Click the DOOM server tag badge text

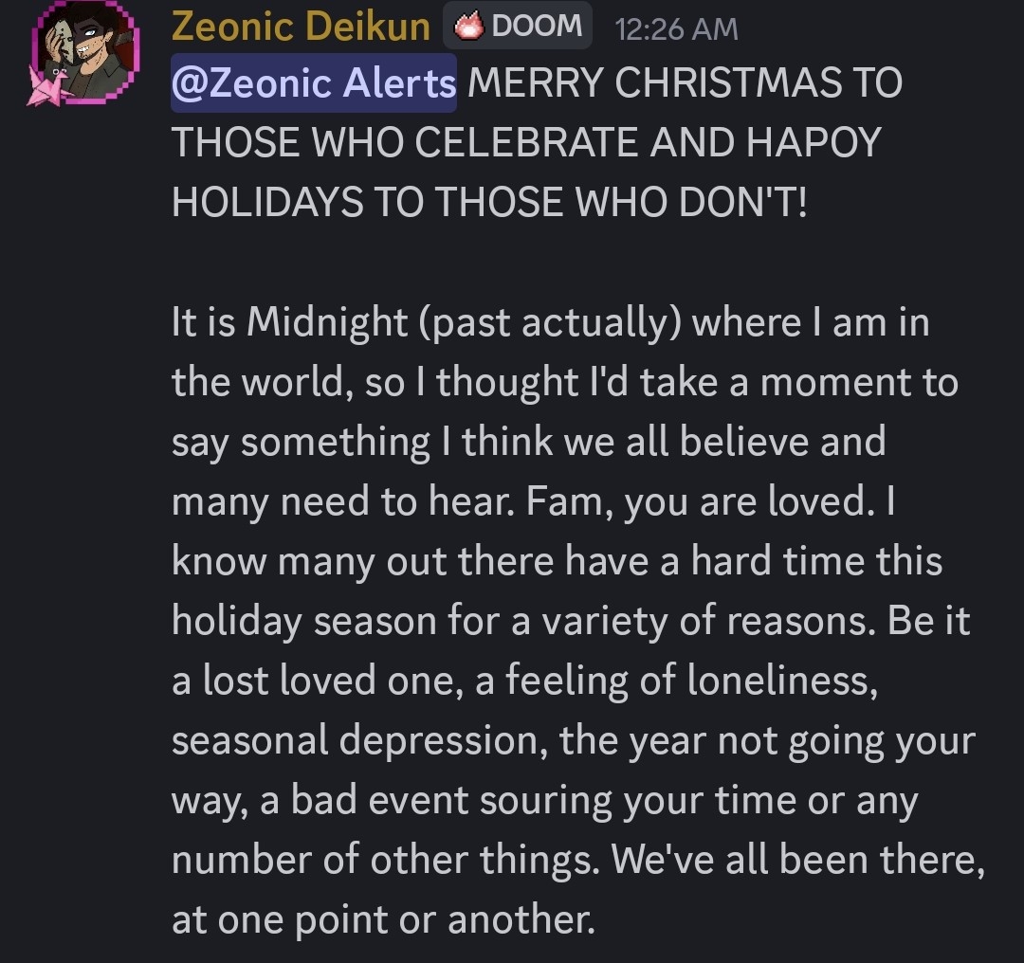[x=537, y=27]
